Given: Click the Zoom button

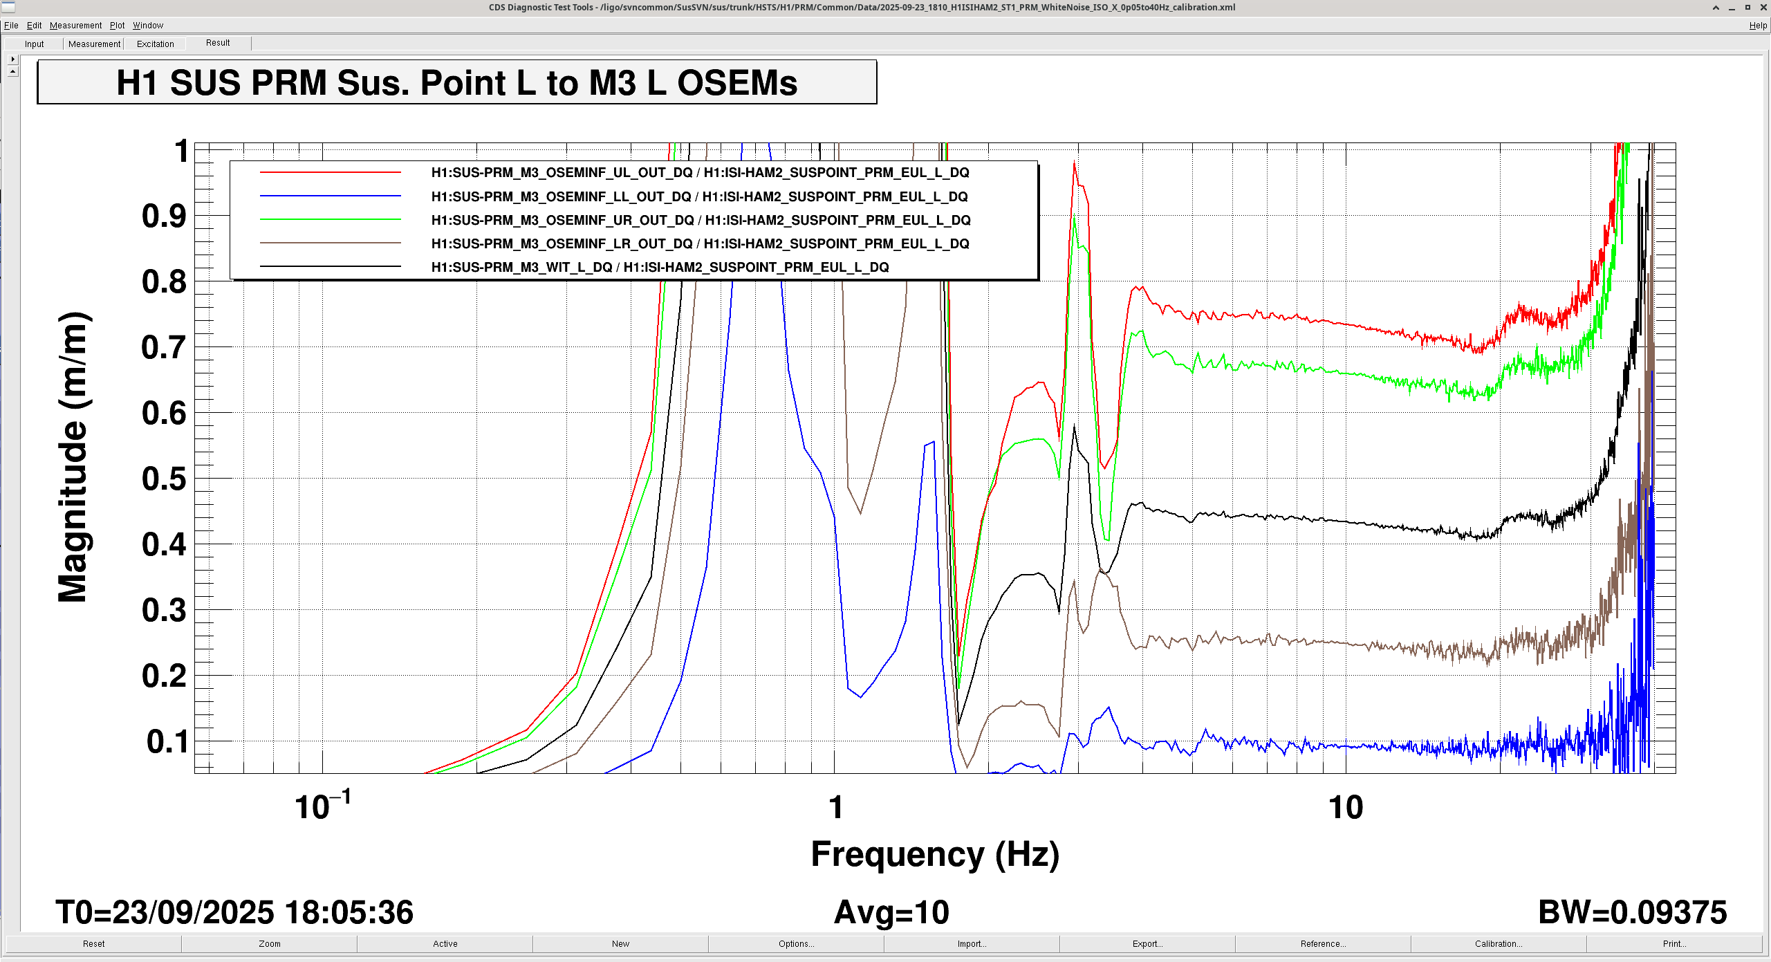Looking at the screenshot, I should (x=269, y=943).
